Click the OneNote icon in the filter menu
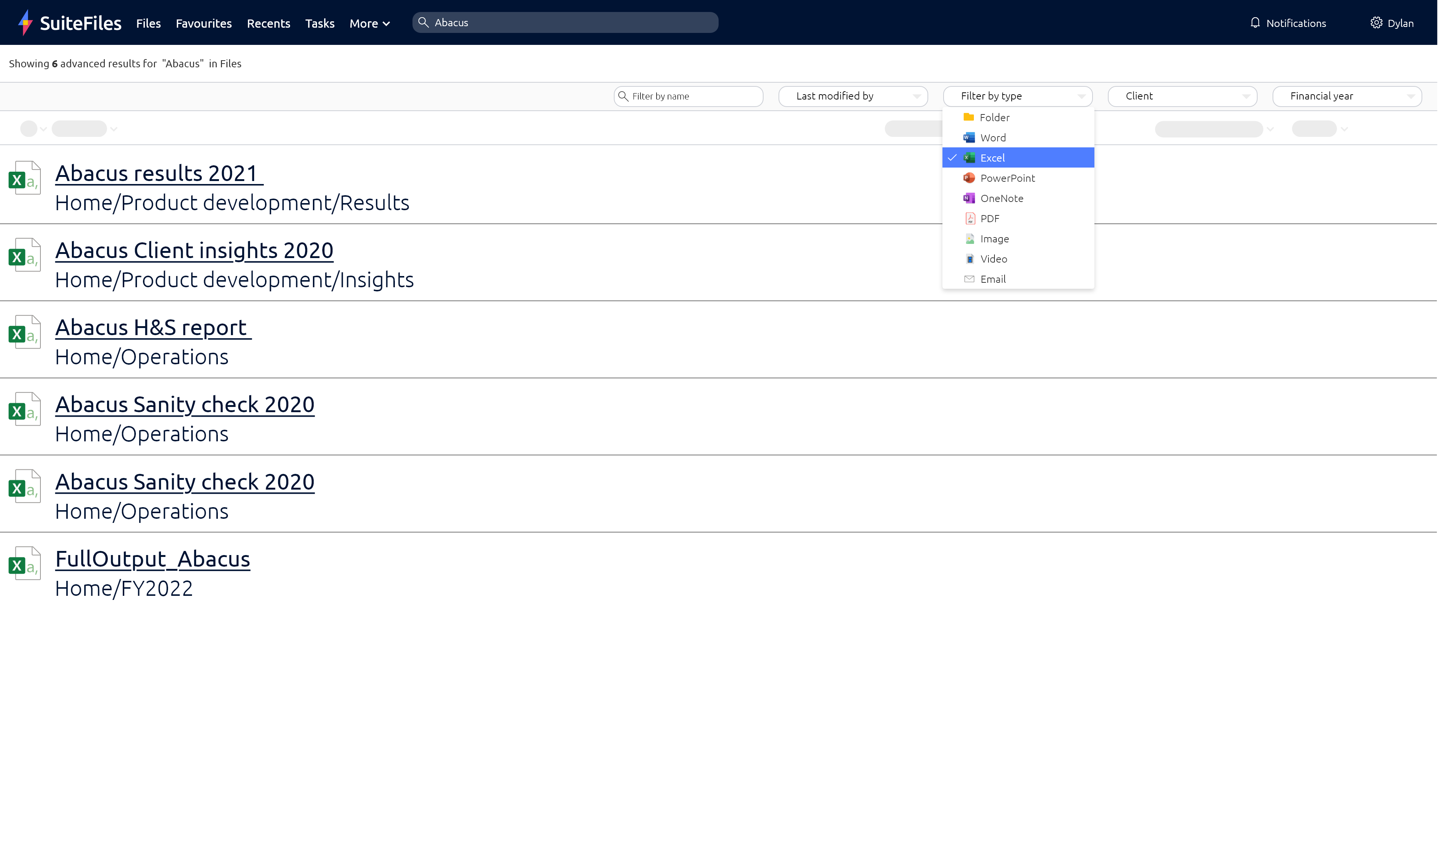 tap(969, 198)
